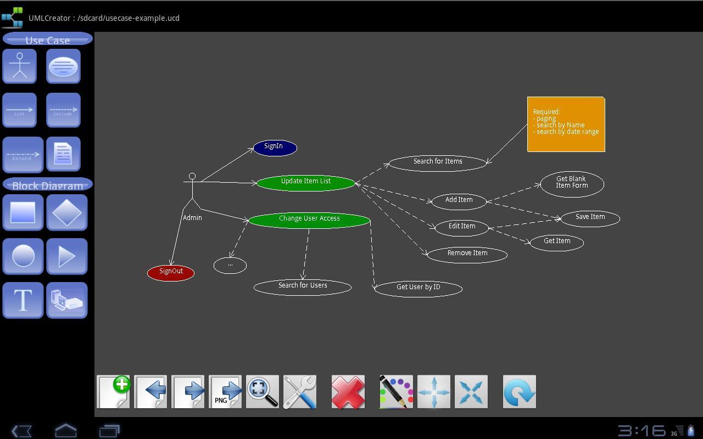Select the Extend relationship tool
The image size is (703, 439).
point(22,154)
